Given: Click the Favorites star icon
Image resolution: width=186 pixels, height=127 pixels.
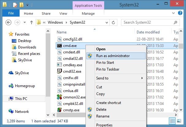Looking at the screenshot, I should pos(11,34).
